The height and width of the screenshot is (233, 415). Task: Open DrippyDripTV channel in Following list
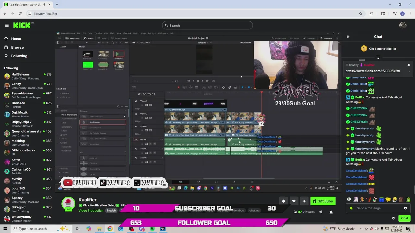(x=28, y=124)
